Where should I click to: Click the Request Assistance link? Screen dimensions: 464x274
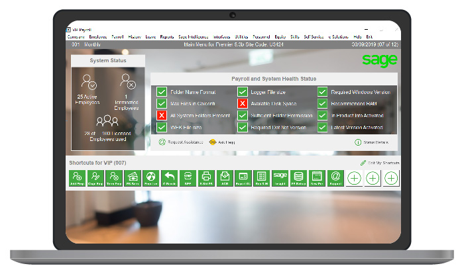point(181,142)
